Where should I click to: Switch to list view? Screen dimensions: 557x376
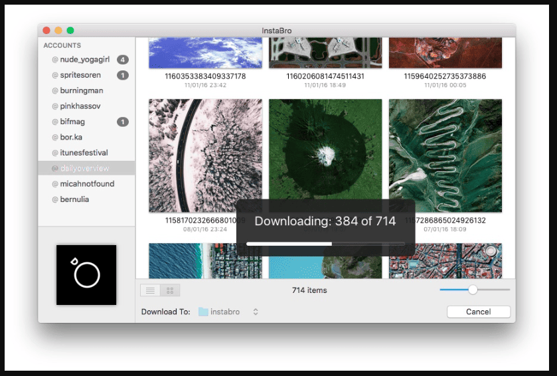click(x=150, y=290)
